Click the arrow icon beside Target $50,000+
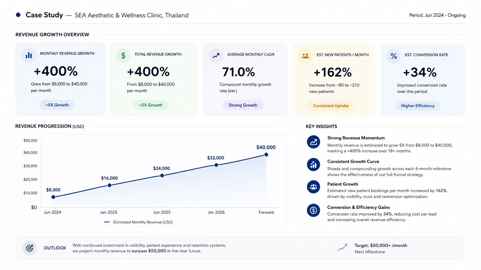 [x=342, y=247]
